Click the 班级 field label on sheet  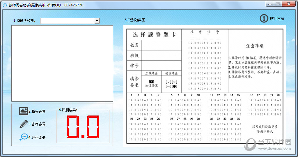134,55
